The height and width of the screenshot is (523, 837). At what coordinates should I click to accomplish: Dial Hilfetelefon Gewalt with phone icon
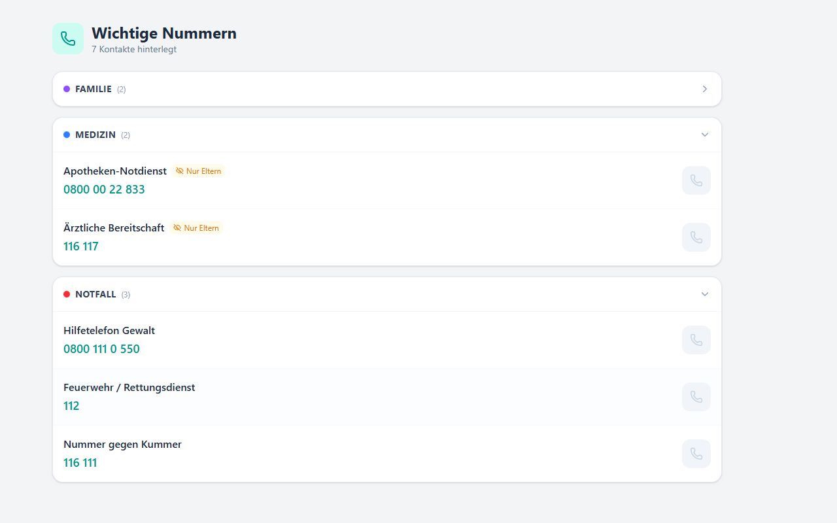696,340
